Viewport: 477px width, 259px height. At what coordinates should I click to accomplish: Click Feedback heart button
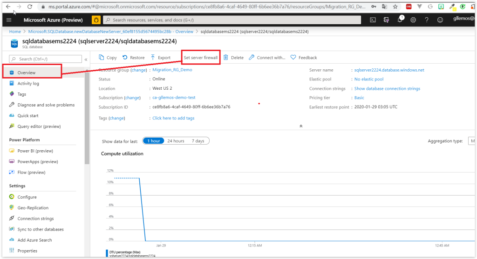(304, 57)
